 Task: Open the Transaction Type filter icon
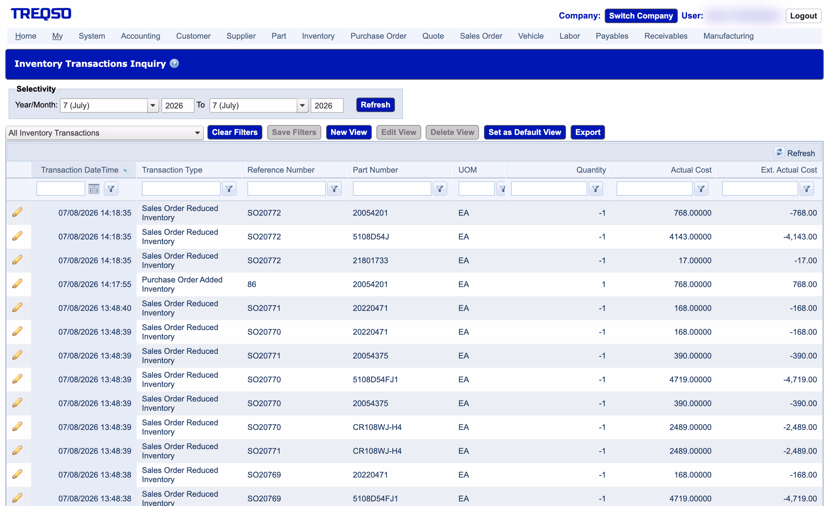coord(229,189)
